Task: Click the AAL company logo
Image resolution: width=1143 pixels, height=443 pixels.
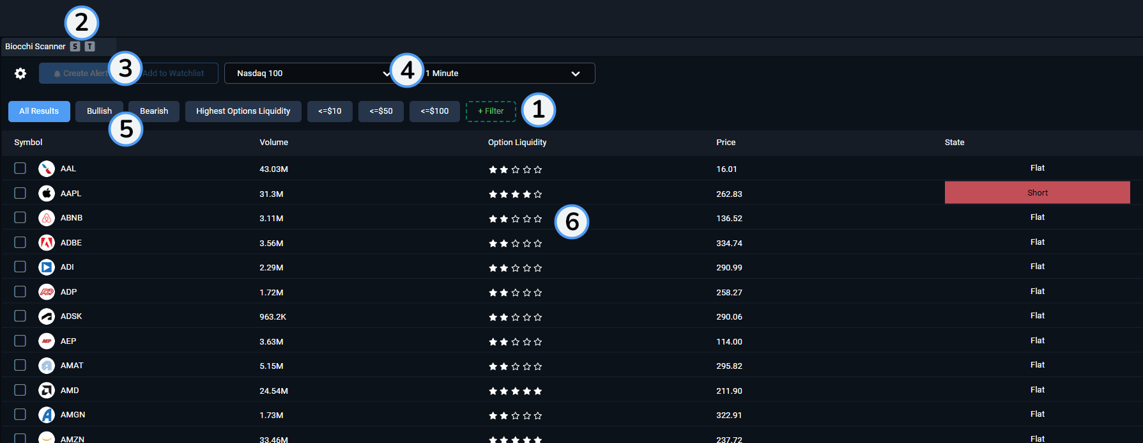Action: (47, 169)
